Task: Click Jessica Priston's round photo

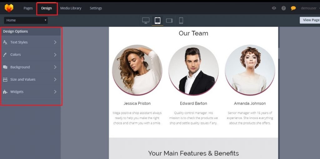Action: 137,70
